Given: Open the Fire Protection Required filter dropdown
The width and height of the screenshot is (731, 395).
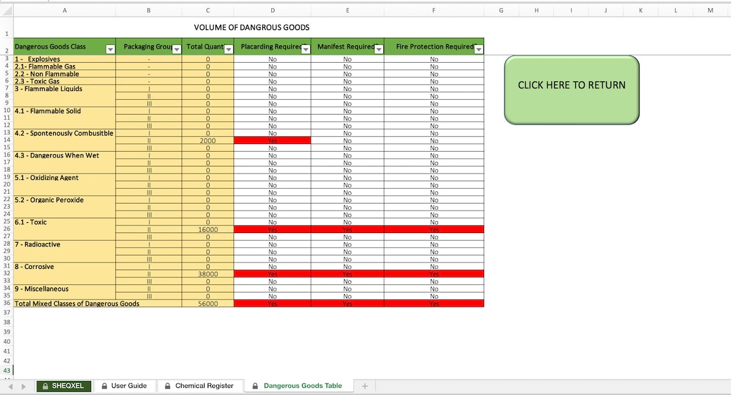Looking at the screenshot, I should coord(479,49).
